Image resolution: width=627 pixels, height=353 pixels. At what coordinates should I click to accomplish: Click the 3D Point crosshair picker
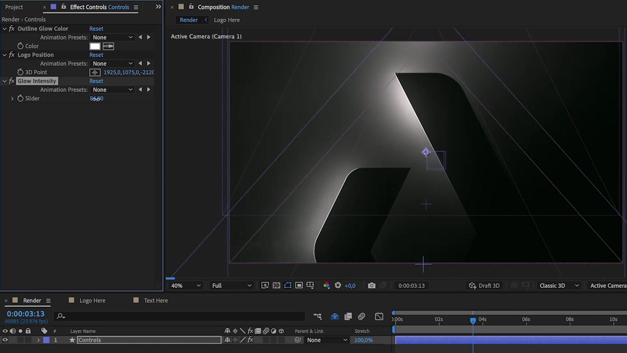click(x=95, y=72)
